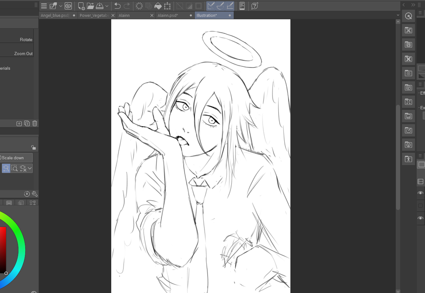Expand the save options dropdown arrow

(107, 6)
